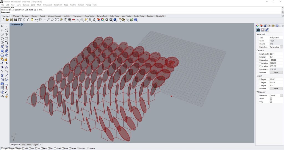Image resolution: width=284 pixels, height=150 pixels.
Task: Click the light bulb Hide objects icon
Action: (x=90, y=20)
